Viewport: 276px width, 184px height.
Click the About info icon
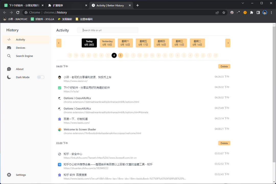(x=9, y=69)
